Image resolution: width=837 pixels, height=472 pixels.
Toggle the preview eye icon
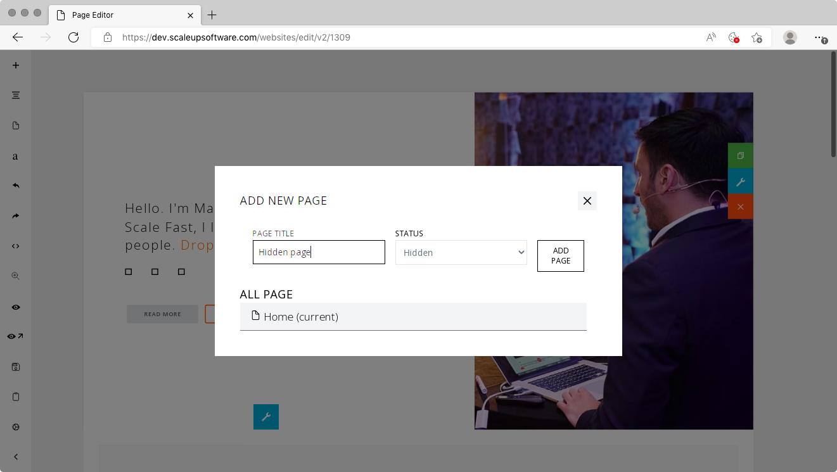(x=16, y=307)
